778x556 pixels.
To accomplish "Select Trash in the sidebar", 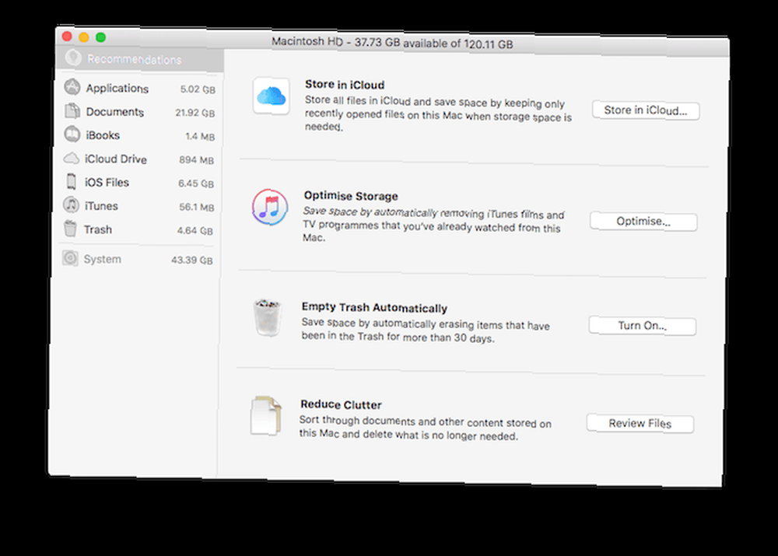I will click(137, 230).
